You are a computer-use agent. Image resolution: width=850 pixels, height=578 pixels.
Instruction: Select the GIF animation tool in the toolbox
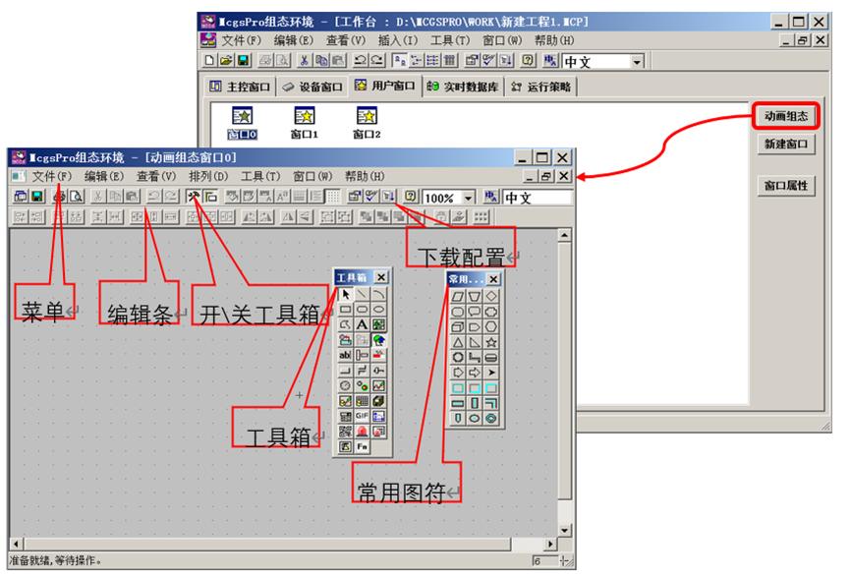[x=363, y=416]
